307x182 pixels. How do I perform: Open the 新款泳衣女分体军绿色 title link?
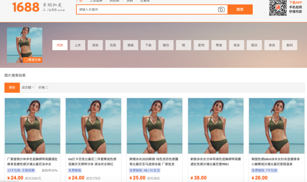pyautogui.click(x=216, y=162)
